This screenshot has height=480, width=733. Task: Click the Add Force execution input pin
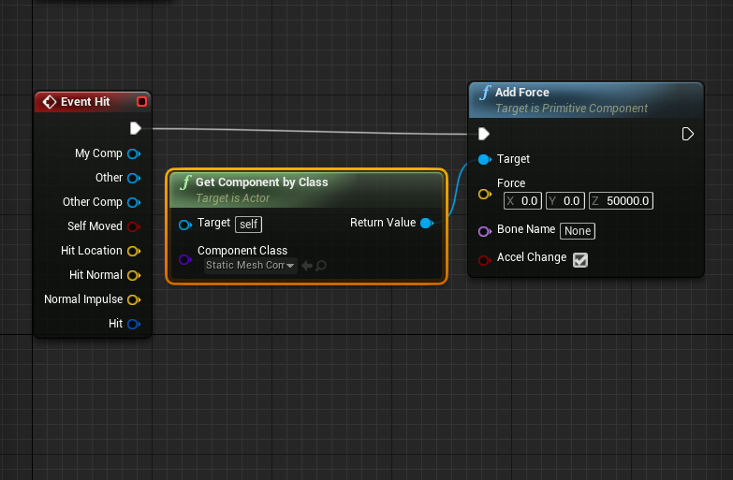point(484,134)
